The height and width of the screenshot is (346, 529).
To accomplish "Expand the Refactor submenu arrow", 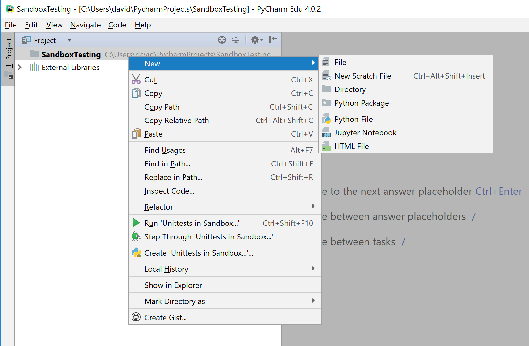I will point(313,206).
